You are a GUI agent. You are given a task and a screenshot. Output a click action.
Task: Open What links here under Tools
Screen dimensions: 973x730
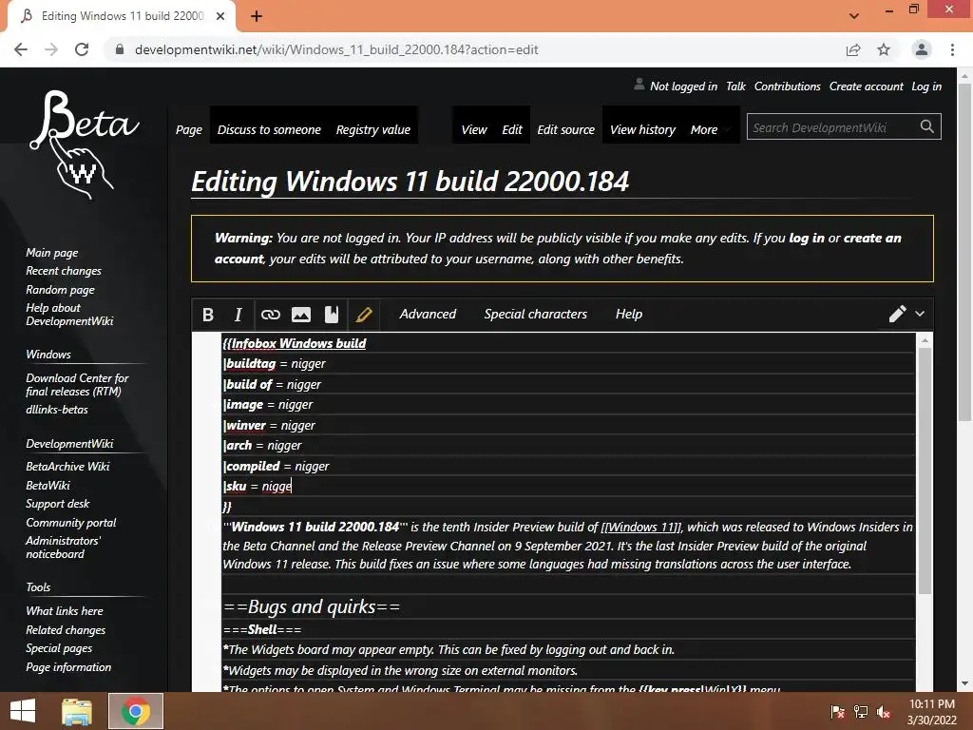click(65, 611)
